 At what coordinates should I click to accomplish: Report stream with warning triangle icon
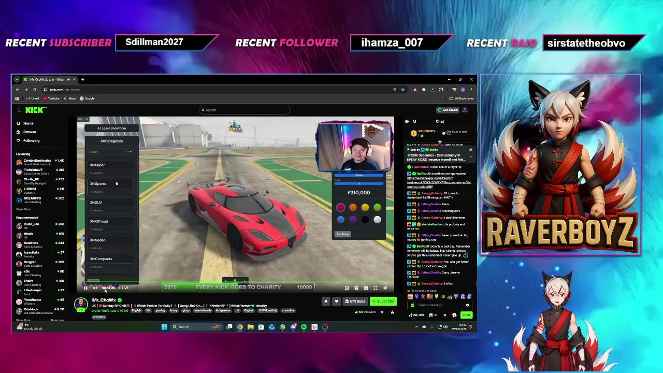392,312
